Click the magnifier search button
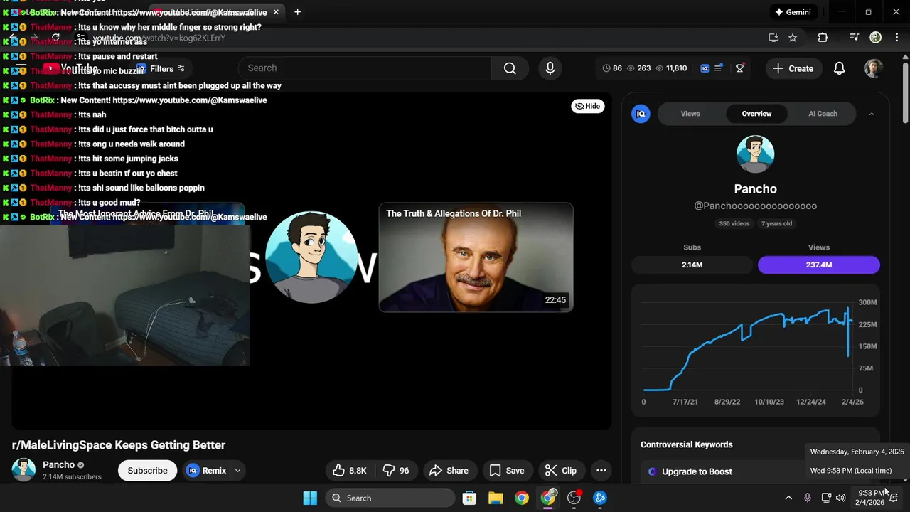The width and height of the screenshot is (910, 512). 510,68
